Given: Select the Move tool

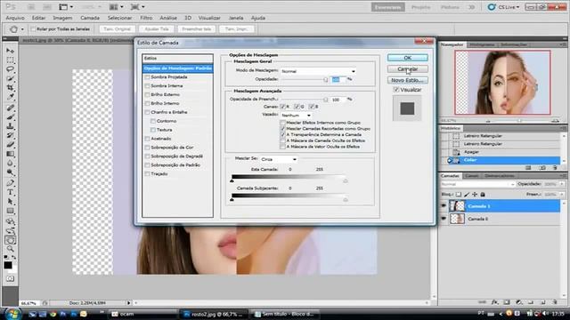Looking at the screenshot, I should (x=10, y=51).
